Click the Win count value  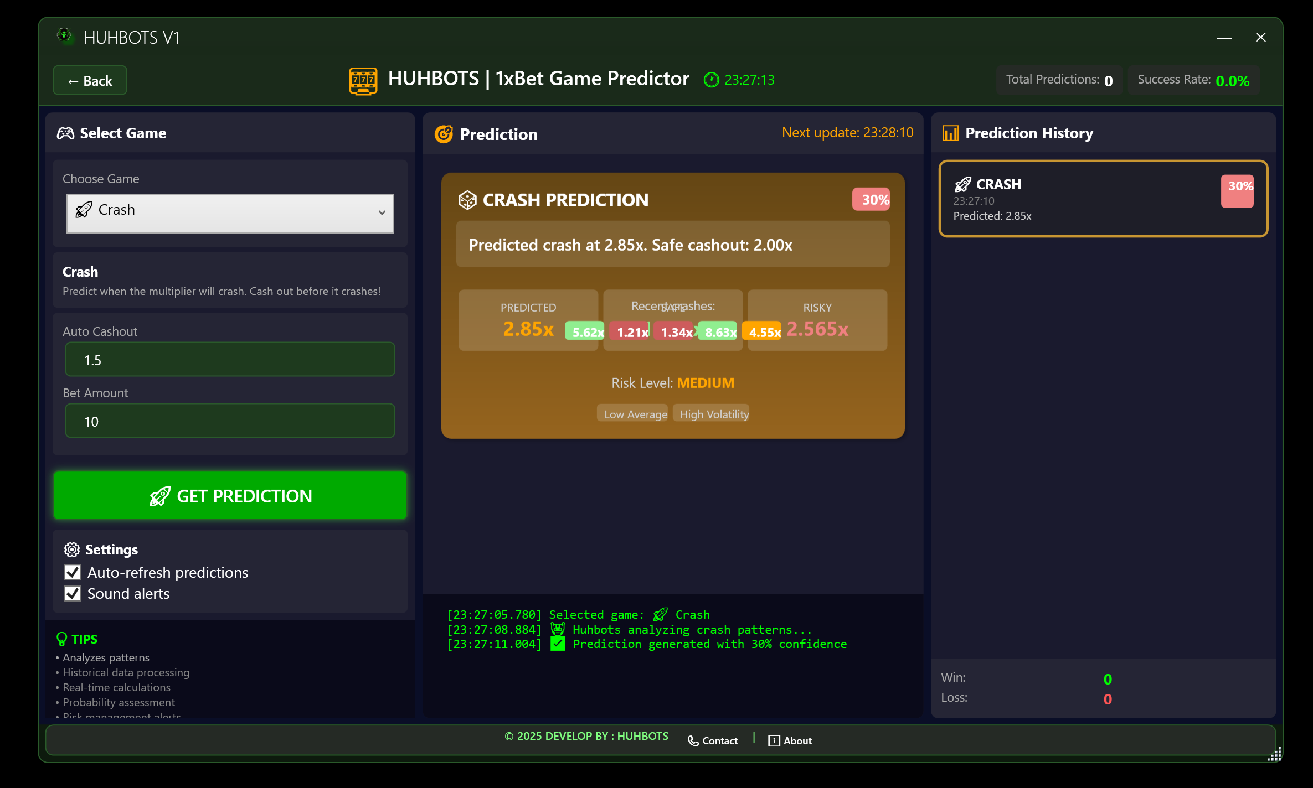click(1108, 679)
